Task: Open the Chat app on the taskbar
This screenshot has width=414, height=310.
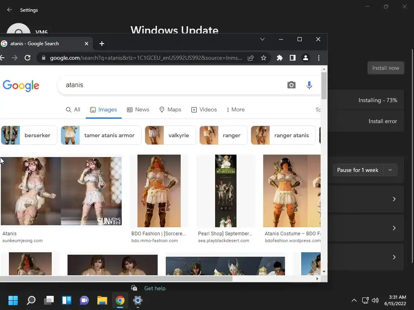Action: pos(84,300)
